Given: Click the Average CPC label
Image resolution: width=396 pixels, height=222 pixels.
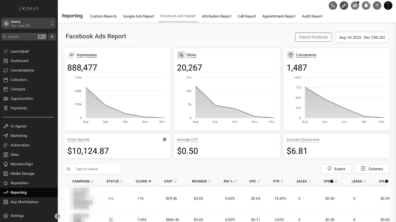Looking at the screenshot, I should [x=188, y=139].
